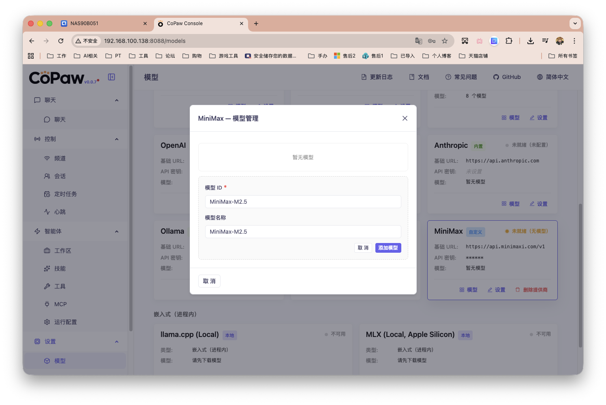Image resolution: width=606 pixels, height=405 pixels.
Task: Collapse the 聊天 section chevron
Action: click(x=117, y=100)
